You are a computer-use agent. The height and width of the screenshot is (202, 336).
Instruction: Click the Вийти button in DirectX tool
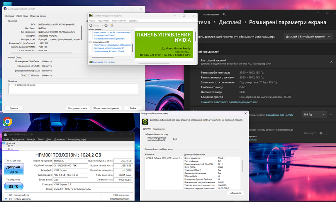point(133,108)
